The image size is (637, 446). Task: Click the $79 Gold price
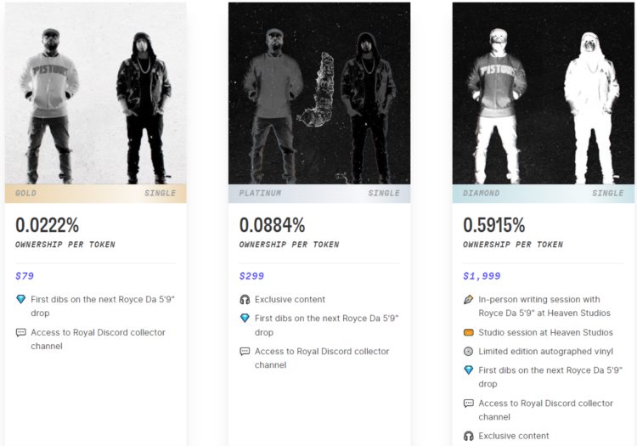[25, 276]
